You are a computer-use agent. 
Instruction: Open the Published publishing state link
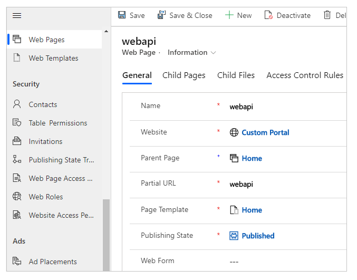tap(258, 236)
